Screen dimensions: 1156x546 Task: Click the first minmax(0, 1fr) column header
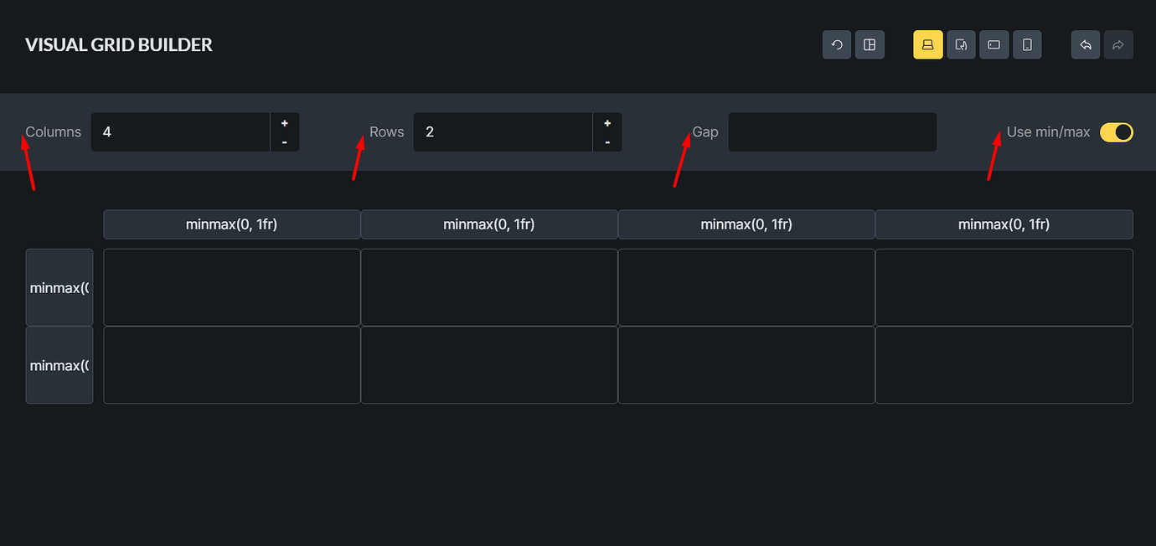231,224
